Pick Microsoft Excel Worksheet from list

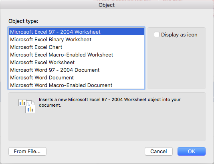point(76,63)
